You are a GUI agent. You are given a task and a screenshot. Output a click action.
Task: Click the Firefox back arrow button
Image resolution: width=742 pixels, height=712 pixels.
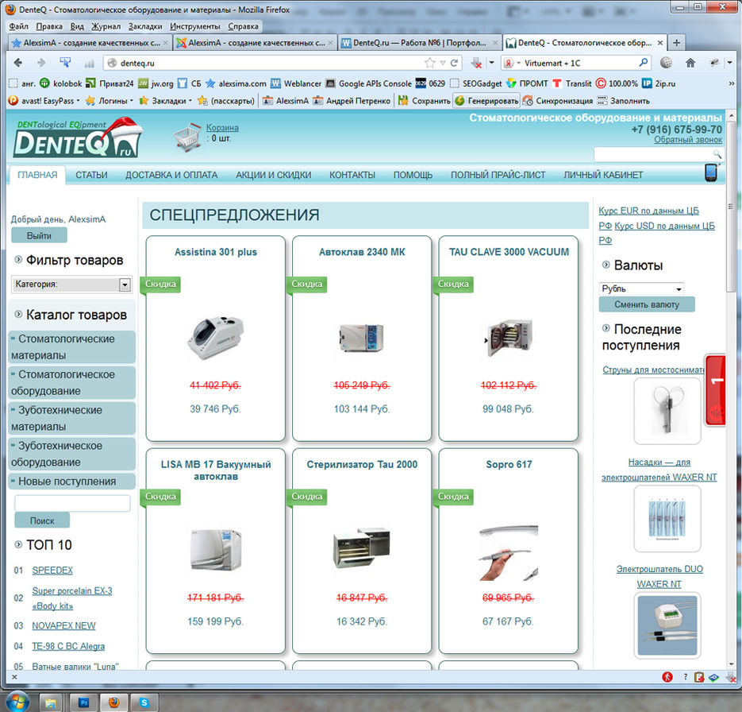(18, 63)
